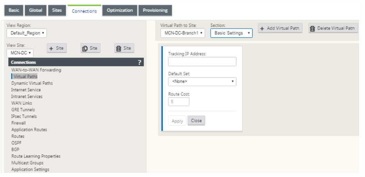Open OSPF section

coord(16,143)
